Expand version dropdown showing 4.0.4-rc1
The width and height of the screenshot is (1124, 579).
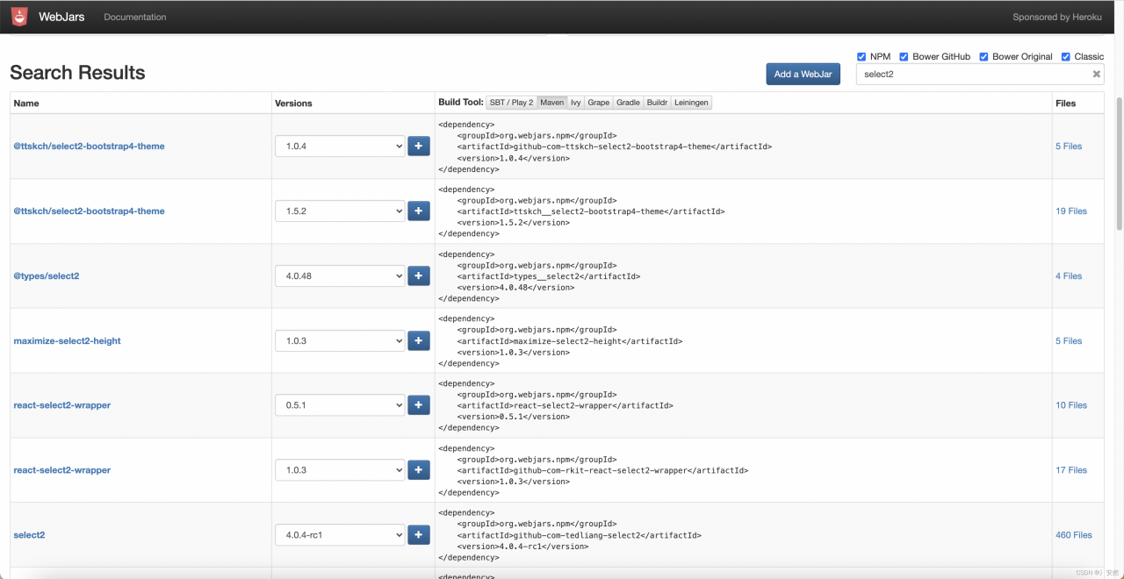pos(340,534)
